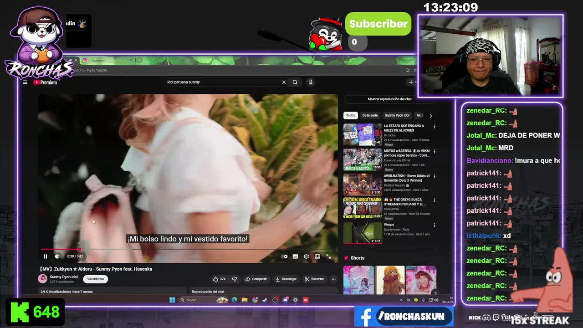Pause the video with the pause button
The image size is (583, 328).
point(45,256)
